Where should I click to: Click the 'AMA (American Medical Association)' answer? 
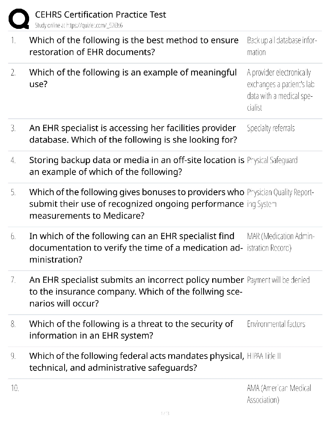coord(279,394)
